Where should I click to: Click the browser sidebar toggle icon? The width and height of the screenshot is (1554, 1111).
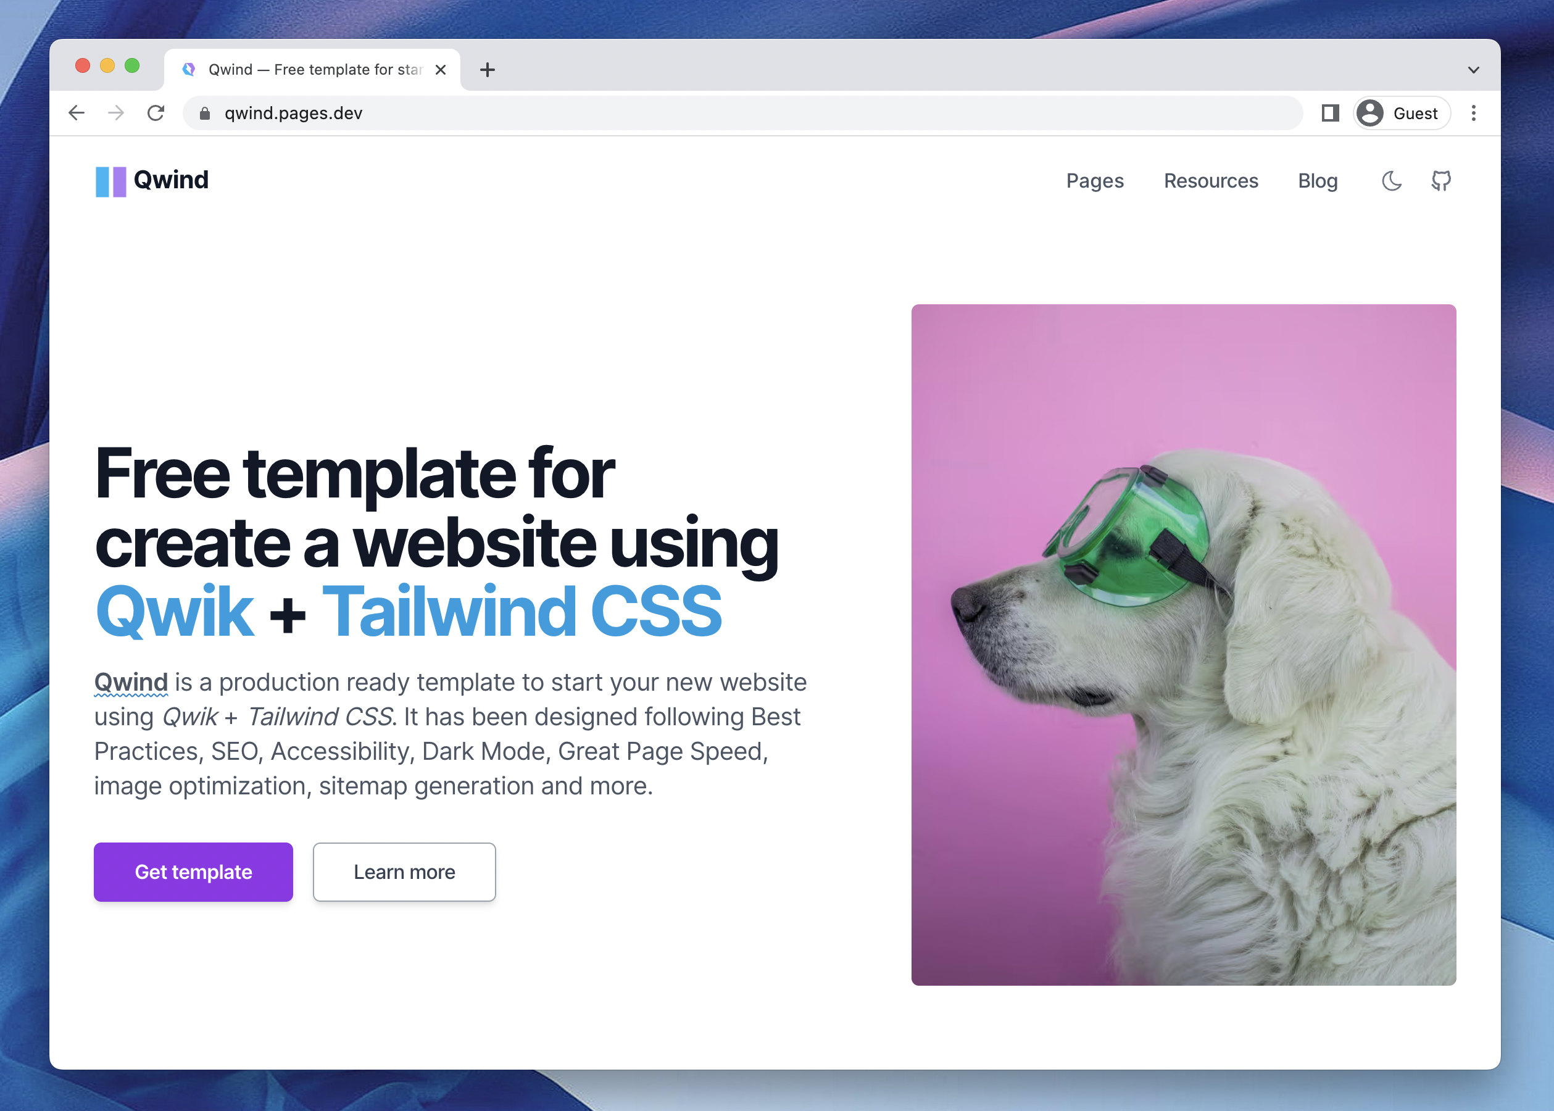tap(1332, 113)
